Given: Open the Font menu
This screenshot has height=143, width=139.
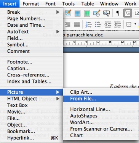Looking at the screenshot, I should (x=50, y=4).
